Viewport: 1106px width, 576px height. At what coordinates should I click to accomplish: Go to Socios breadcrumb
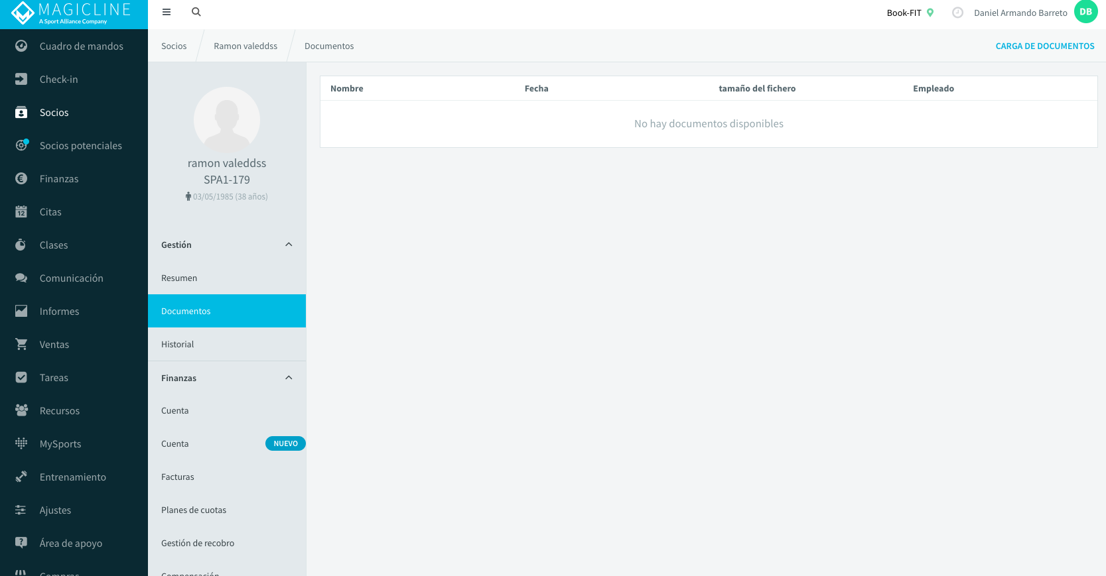174,46
